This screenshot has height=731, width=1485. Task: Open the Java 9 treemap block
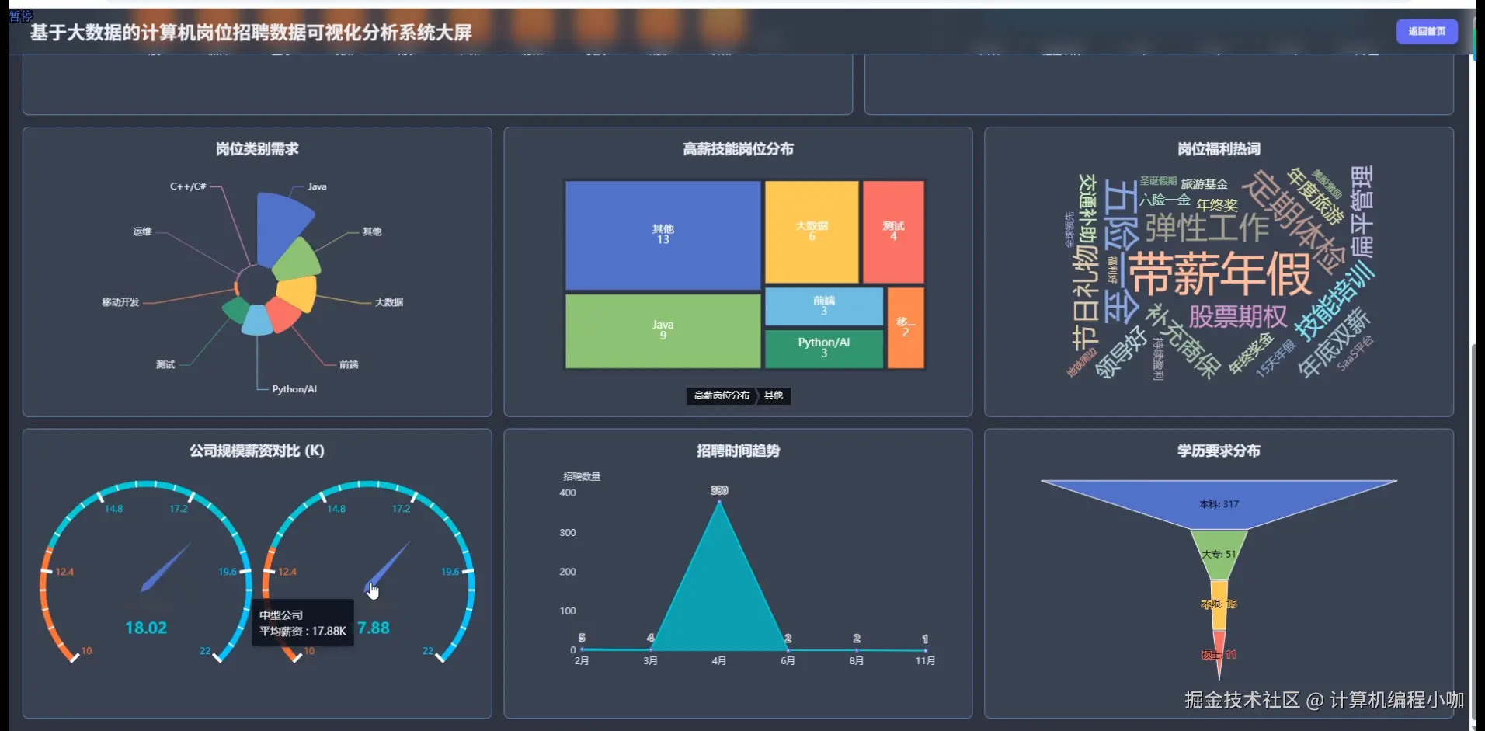pyautogui.click(x=663, y=331)
